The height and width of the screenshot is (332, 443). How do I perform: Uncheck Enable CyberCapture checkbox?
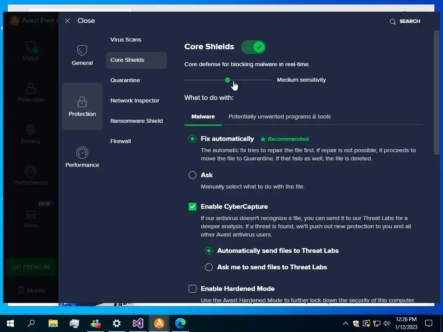[x=193, y=207]
